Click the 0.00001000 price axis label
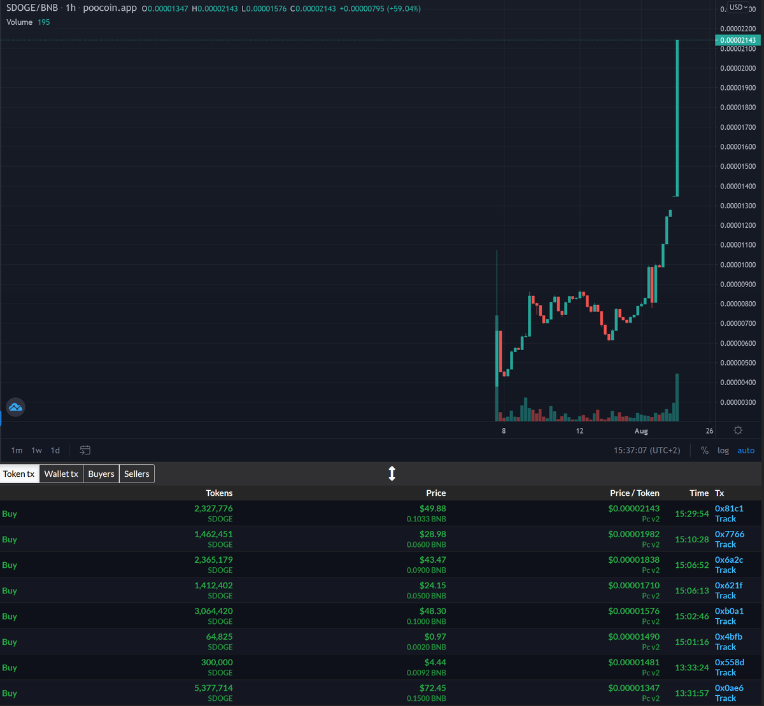The width and height of the screenshot is (764, 706). pos(738,265)
